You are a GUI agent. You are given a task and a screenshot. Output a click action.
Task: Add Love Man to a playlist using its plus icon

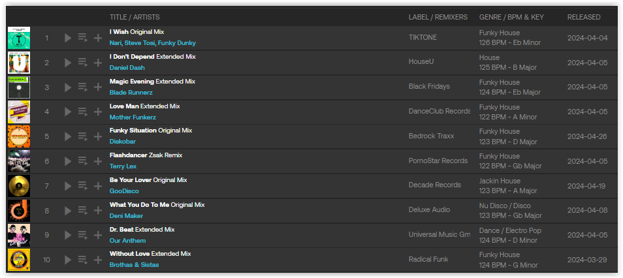98,112
